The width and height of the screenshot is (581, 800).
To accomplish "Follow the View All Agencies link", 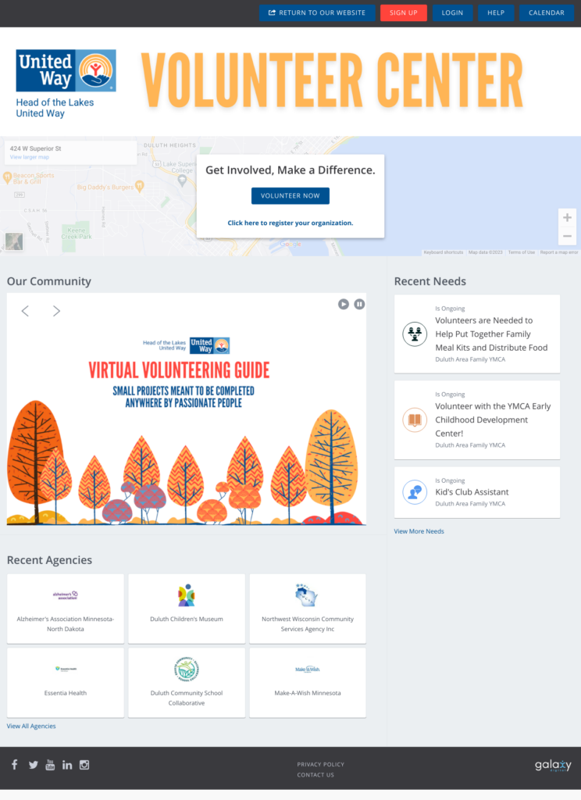I will [x=31, y=726].
